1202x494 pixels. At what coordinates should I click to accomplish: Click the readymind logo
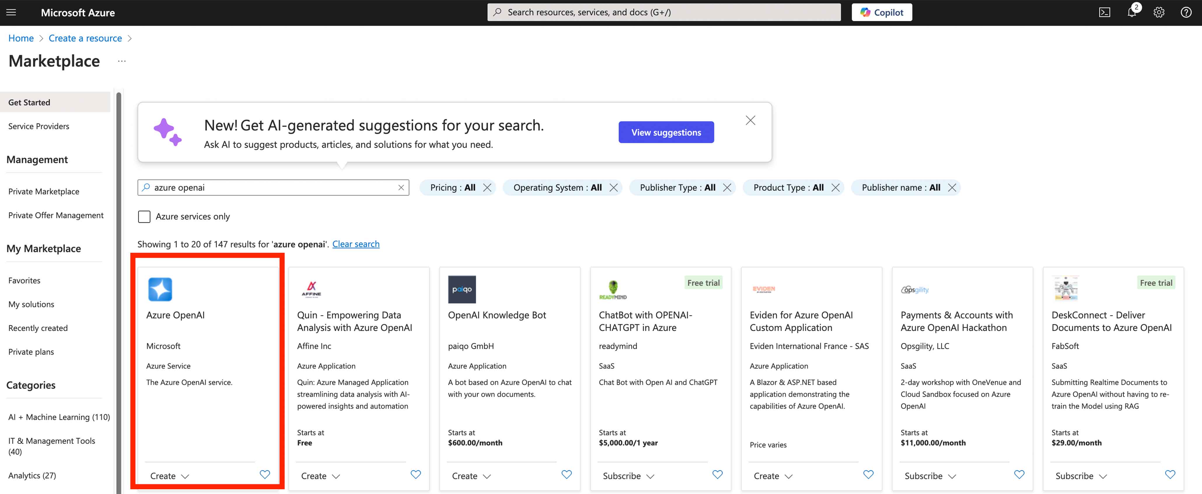click(x=613, y=290)
